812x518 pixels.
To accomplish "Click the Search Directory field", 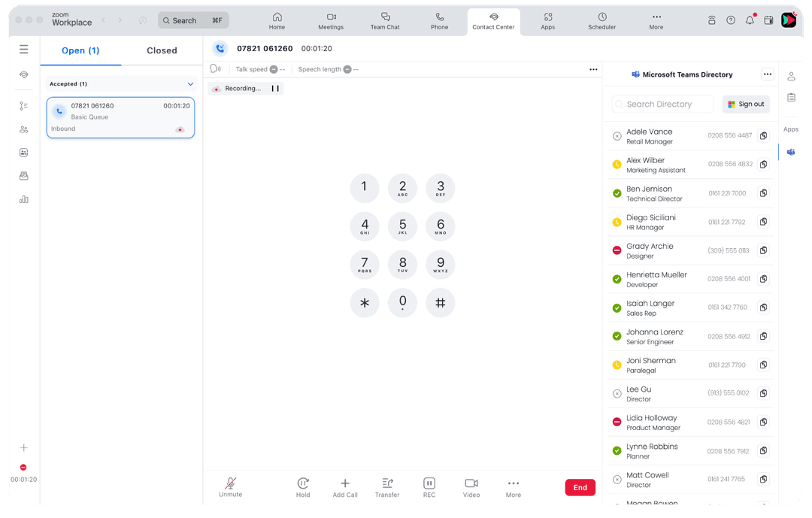I will [662, 104].
